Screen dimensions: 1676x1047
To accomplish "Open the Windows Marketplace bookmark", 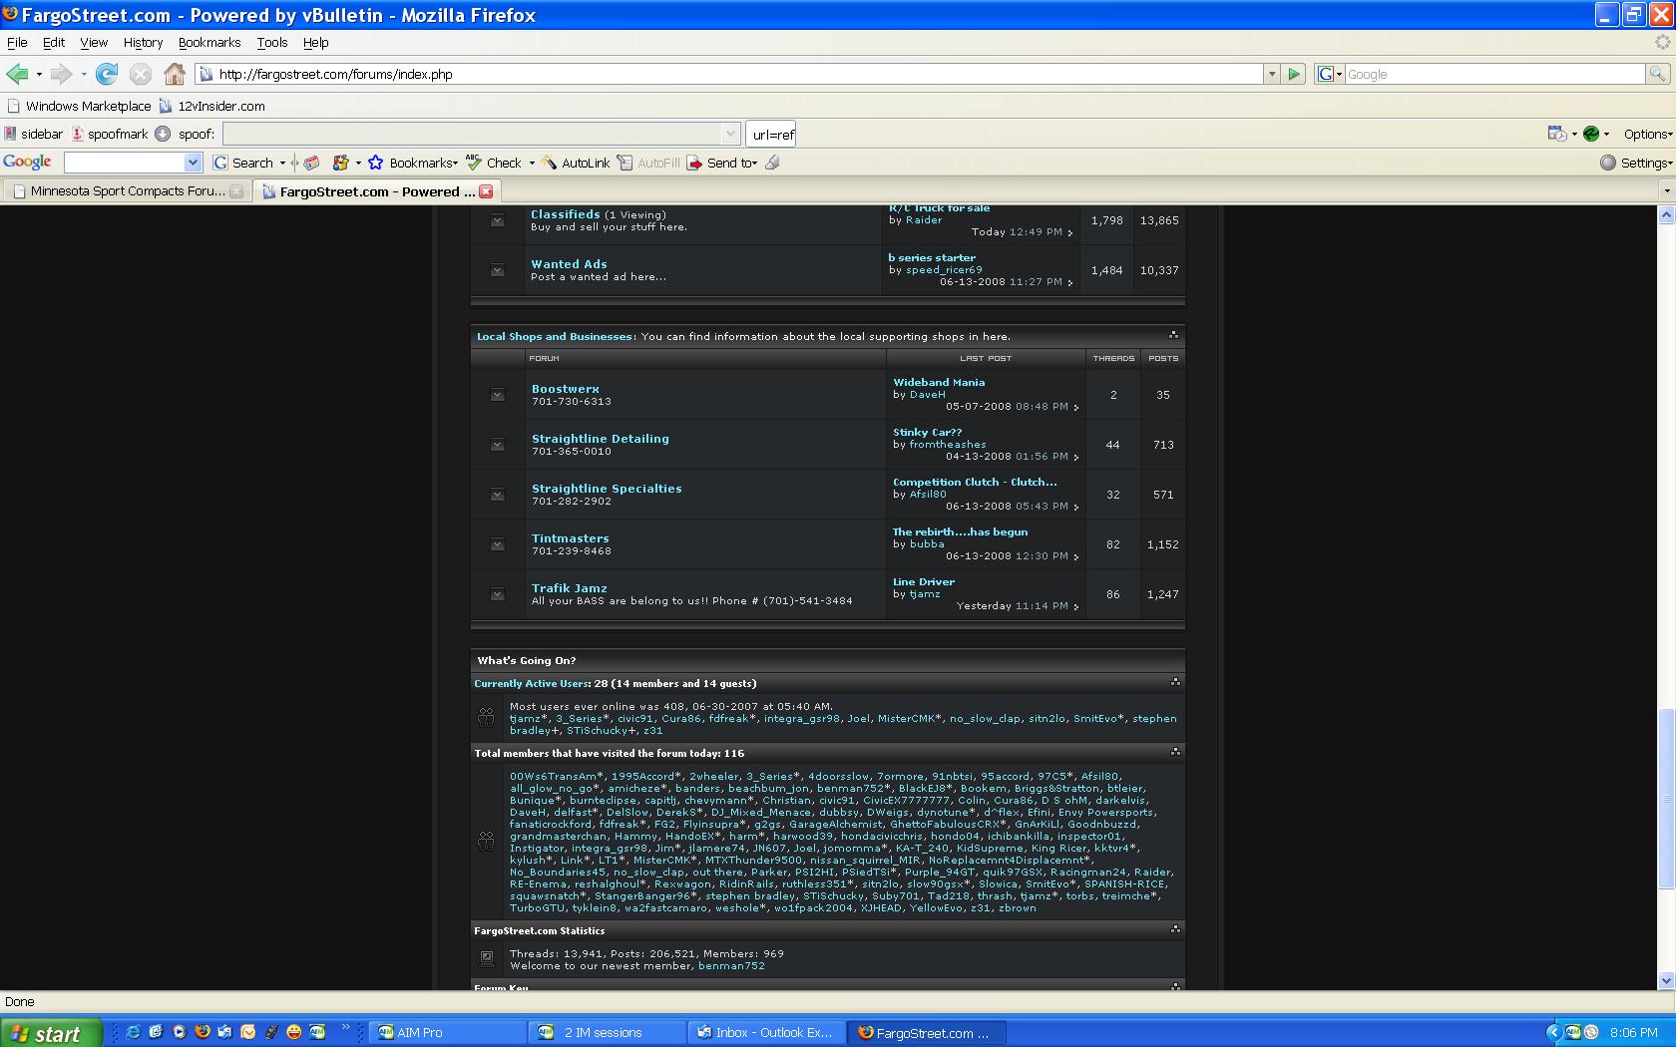I will [x=79, y=106].
